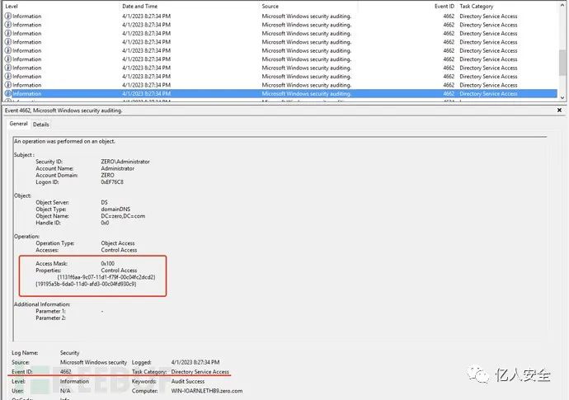569x400 pixels.
Task: Sort the list by Event ID column header
Action: (444, 6)
